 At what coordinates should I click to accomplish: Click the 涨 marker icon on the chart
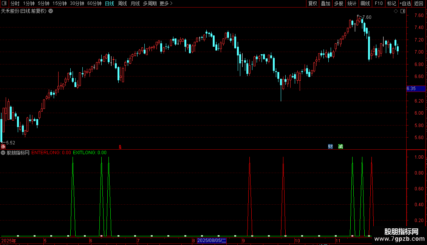3,147
